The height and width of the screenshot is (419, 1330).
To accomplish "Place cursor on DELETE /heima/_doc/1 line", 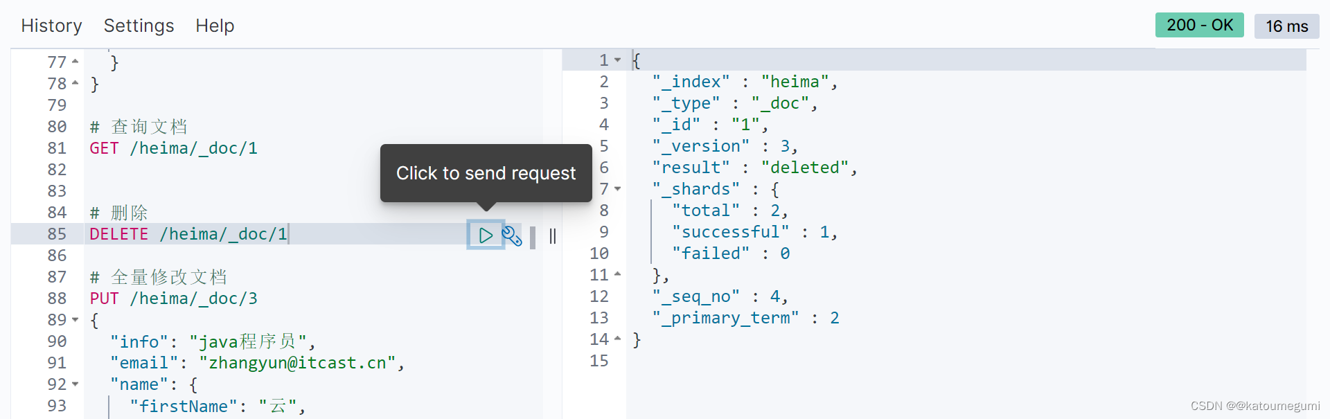I will (x=188, y=234).
